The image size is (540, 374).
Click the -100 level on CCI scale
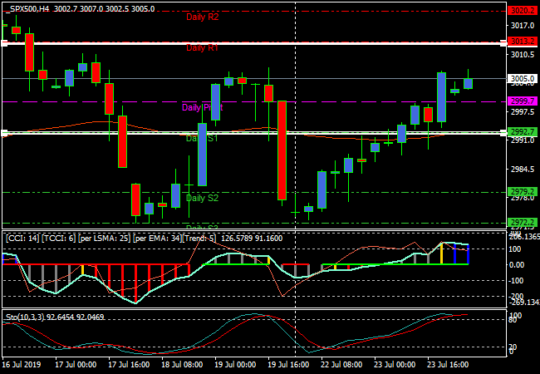pyautogui.click(x=517, y=281)
